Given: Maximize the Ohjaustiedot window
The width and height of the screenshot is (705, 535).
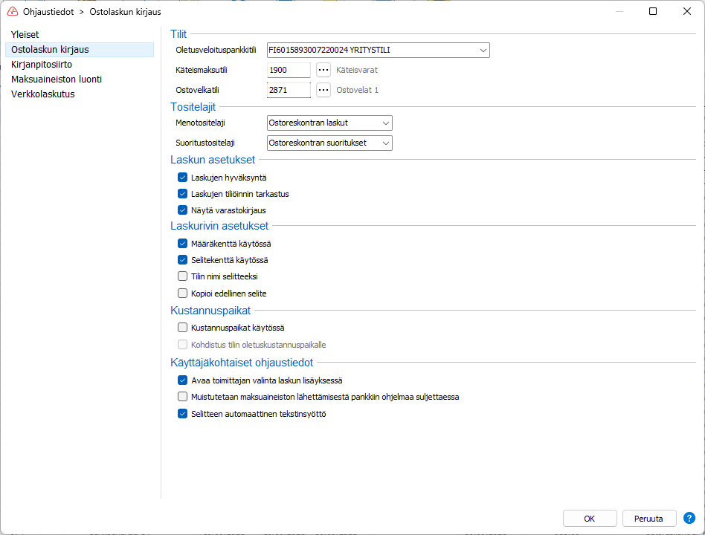Looking at the screenshot, I should [x=653, y=11].
